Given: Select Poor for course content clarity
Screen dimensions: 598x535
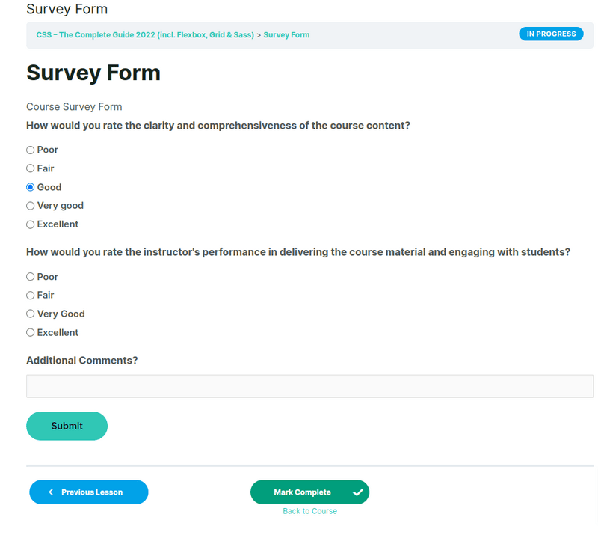Looking at the screenshot, I should (31, 150).
